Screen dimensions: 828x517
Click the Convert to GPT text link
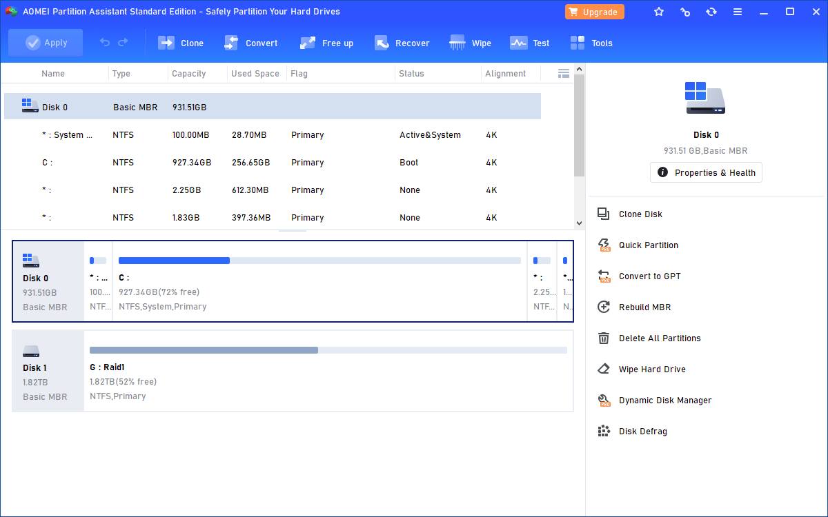(650, 276)
